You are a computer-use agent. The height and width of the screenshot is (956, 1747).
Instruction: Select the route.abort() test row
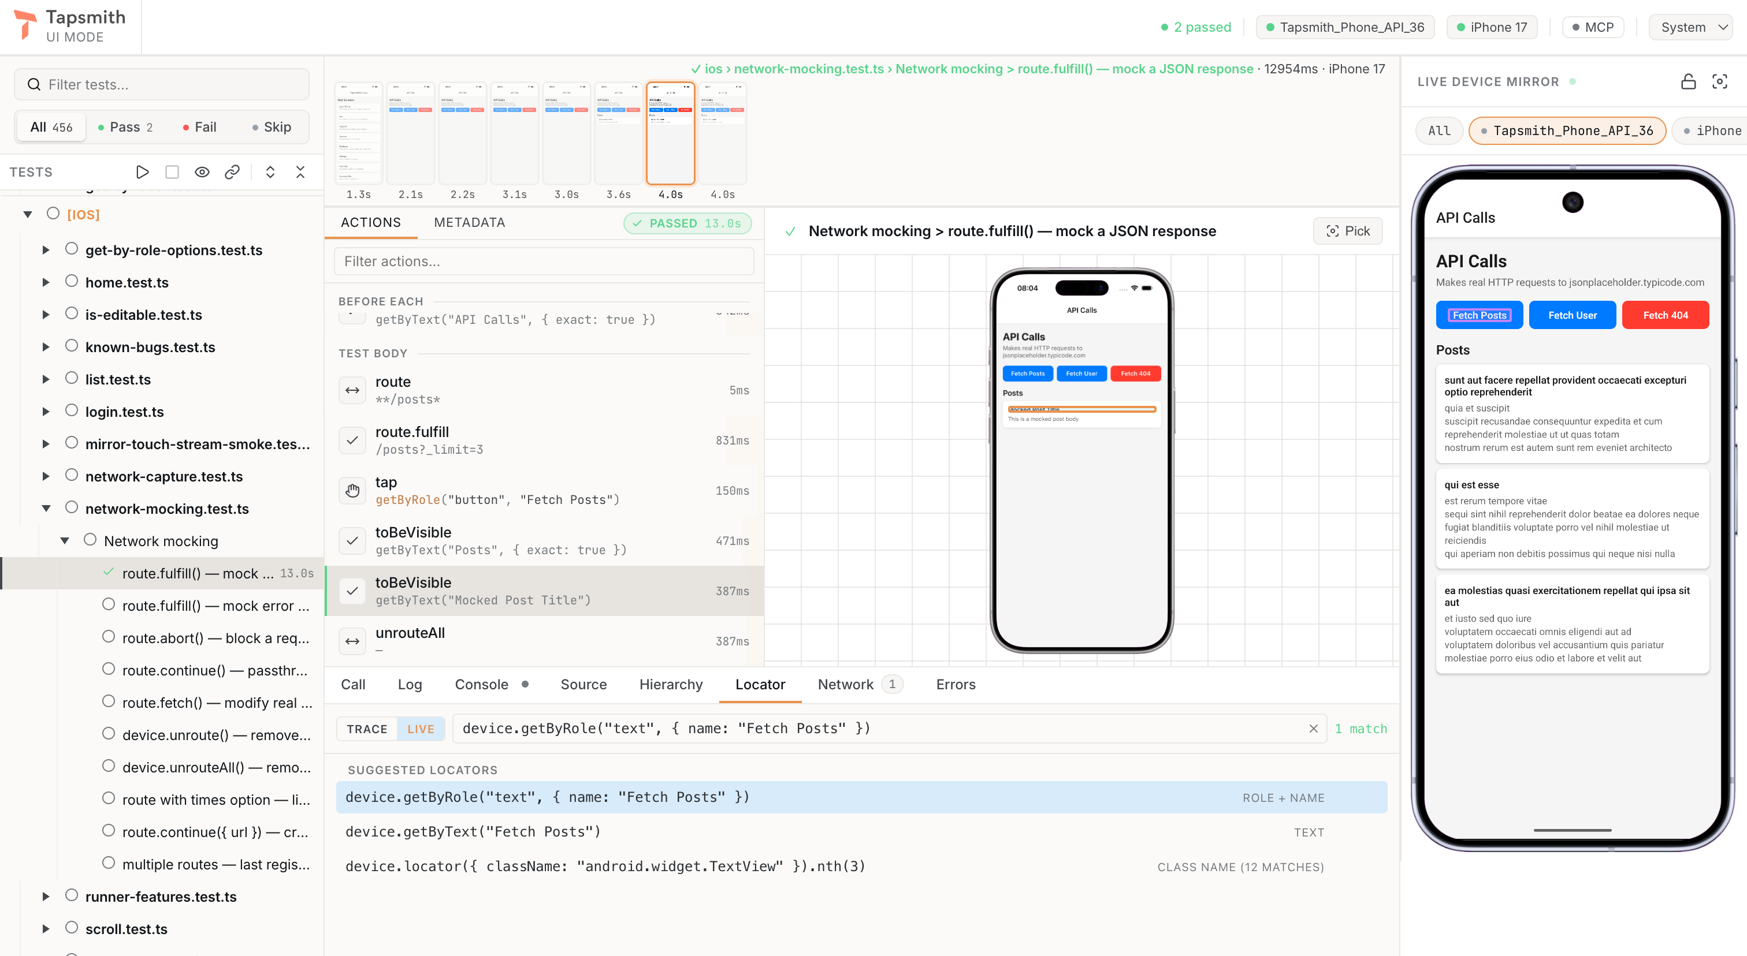(163, 638)
